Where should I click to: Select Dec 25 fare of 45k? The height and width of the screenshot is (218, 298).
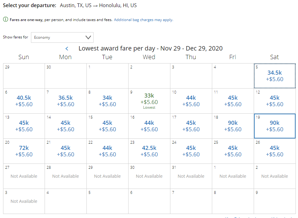coord(233,151)
